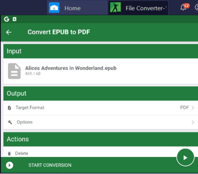
Task: Open the PDF target format selector
Action: click(x=184, y=107)
